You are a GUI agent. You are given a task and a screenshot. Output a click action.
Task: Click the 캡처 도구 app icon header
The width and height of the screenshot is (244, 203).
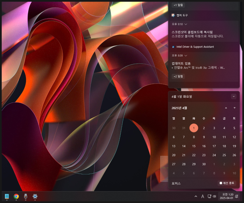173,15
